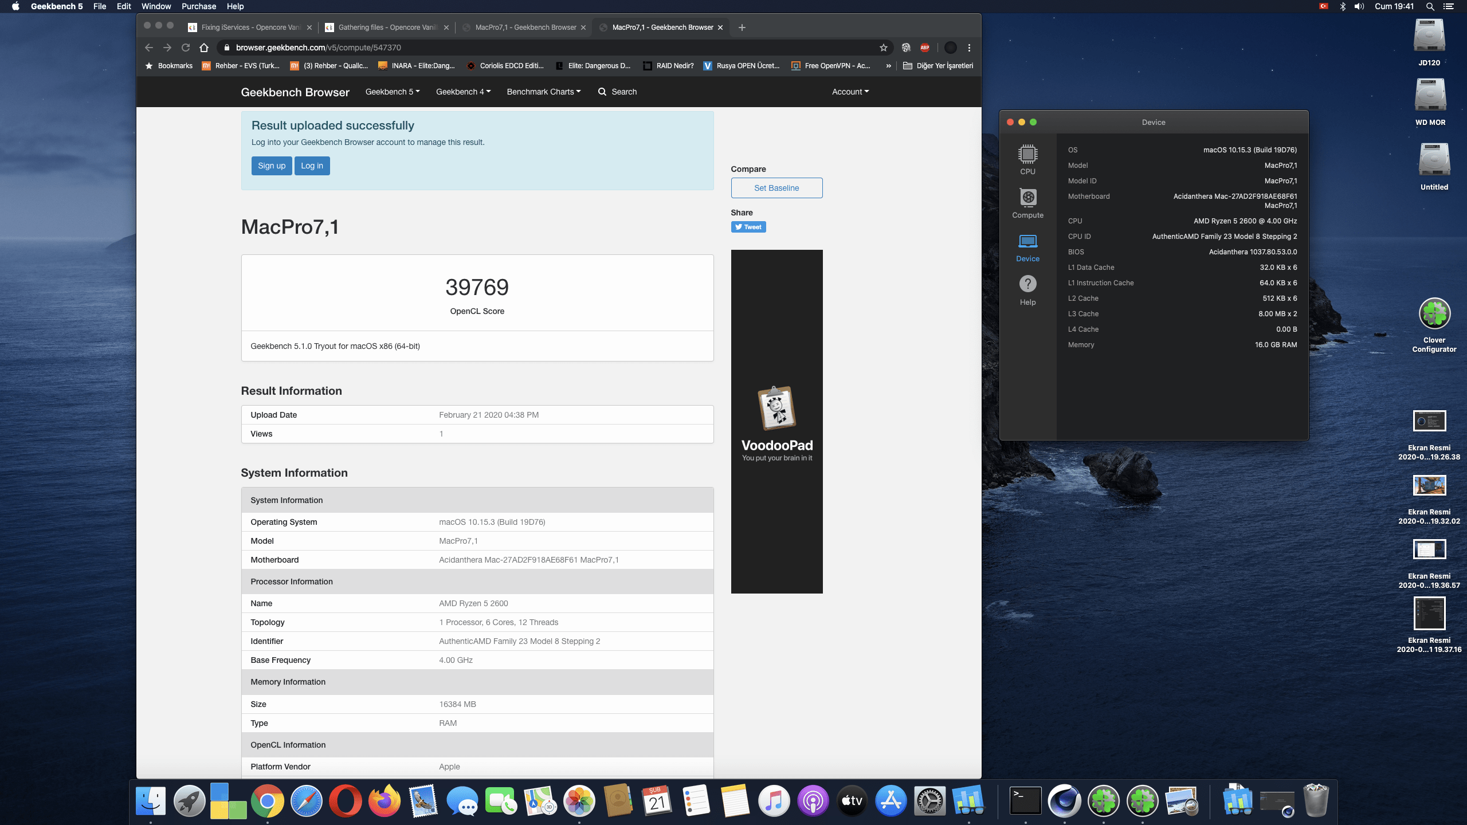
Task: Open the Chrome three-dot menu
Action: click(969, 48)
